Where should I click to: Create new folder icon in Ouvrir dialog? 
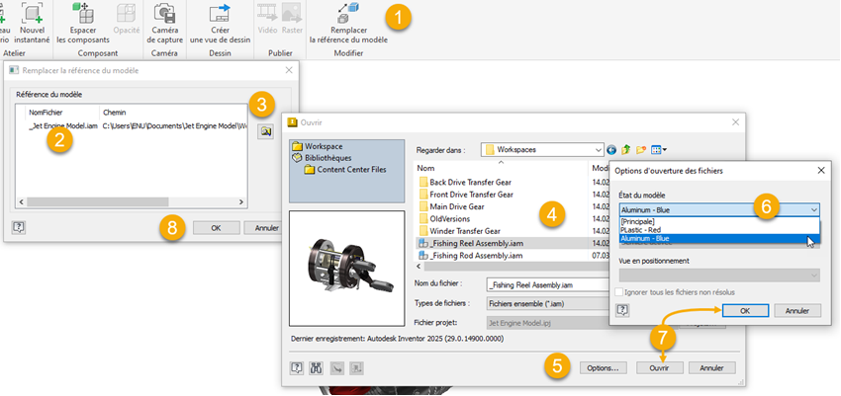[640, 150]
